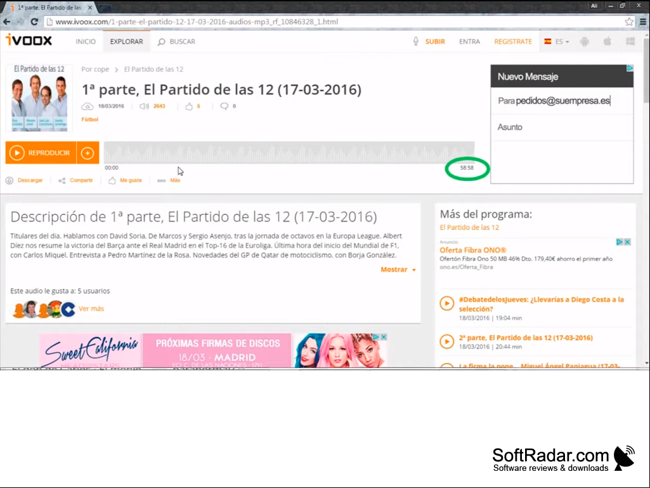Viewport: 650px width, 488px height.
Task: Click the user avatars who liked
Action: pyautogui.click(x=44, y=309)
